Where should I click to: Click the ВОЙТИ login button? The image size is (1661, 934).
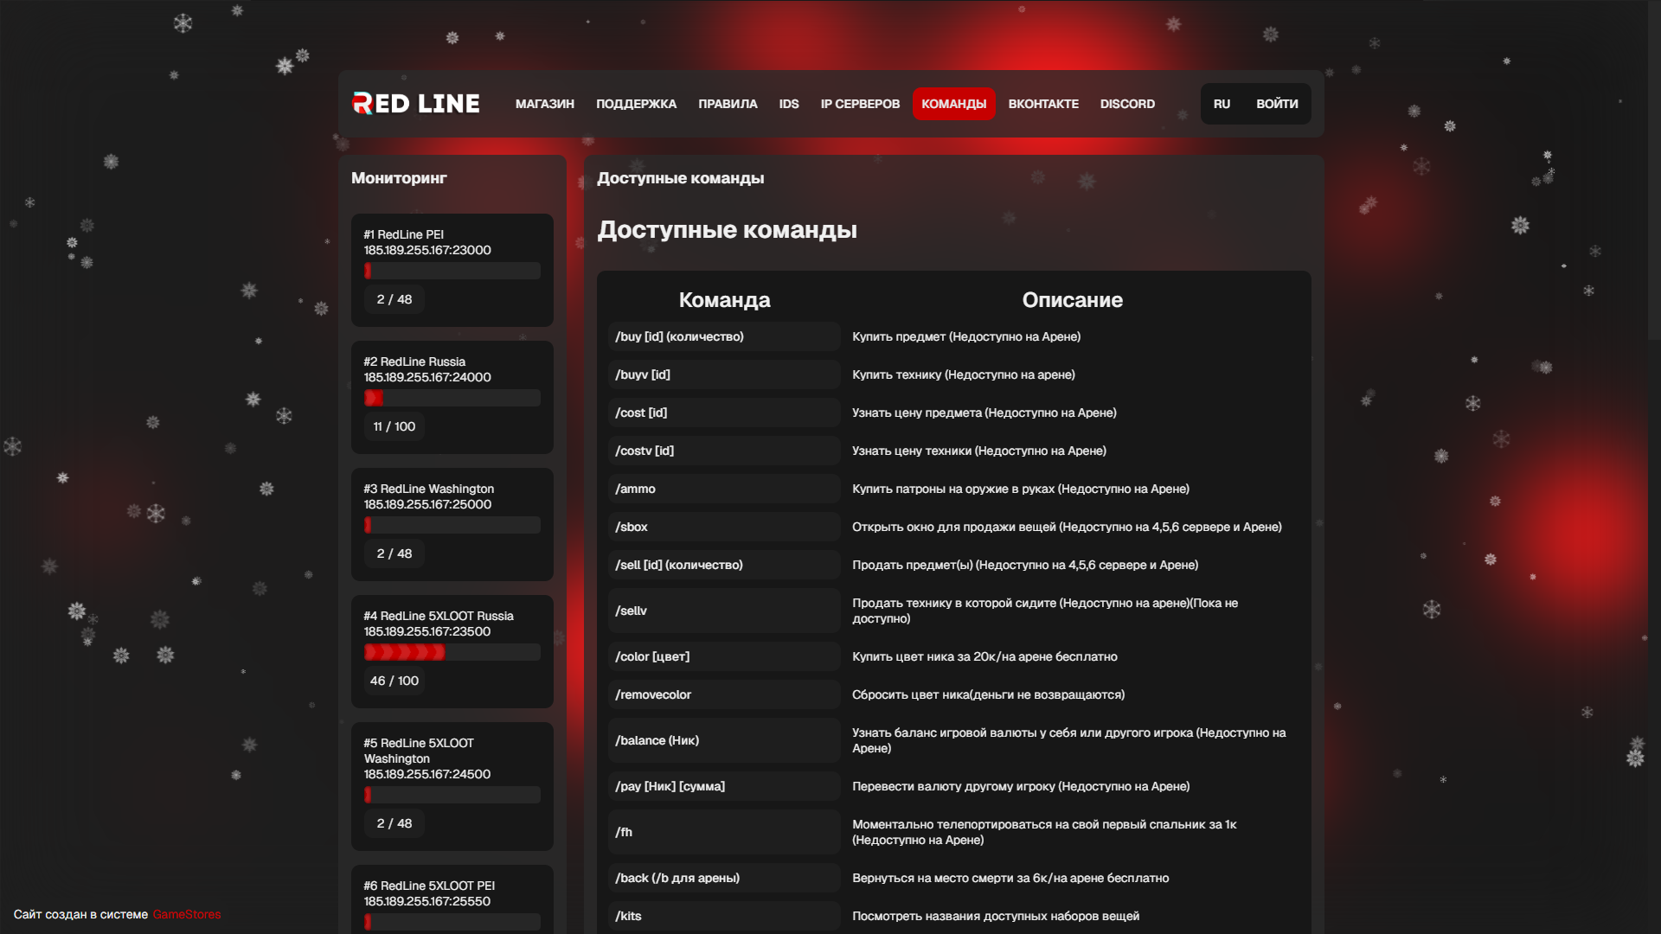point(1277,104)
